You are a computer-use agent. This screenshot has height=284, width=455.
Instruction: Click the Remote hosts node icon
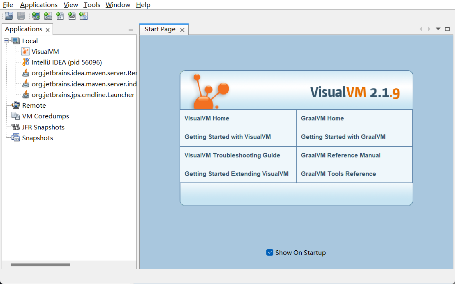pos(16,106)
